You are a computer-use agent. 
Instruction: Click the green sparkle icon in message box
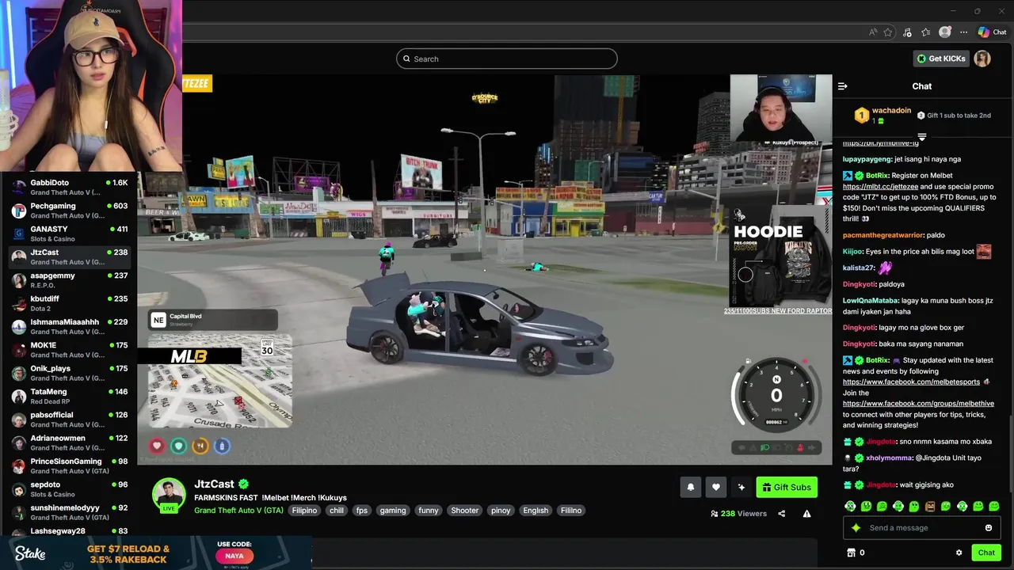point(856,528)
